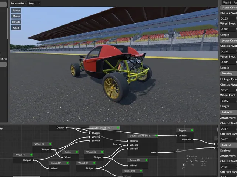This screenshot has height=177, width=237.
Task: Click the node graph vertical scrollbar handle
Action: pyautogui.click(x=218, y=129)
